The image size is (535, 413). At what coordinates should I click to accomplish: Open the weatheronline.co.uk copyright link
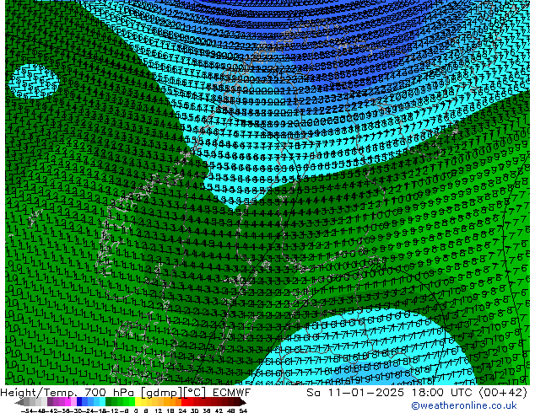point(464,405)
